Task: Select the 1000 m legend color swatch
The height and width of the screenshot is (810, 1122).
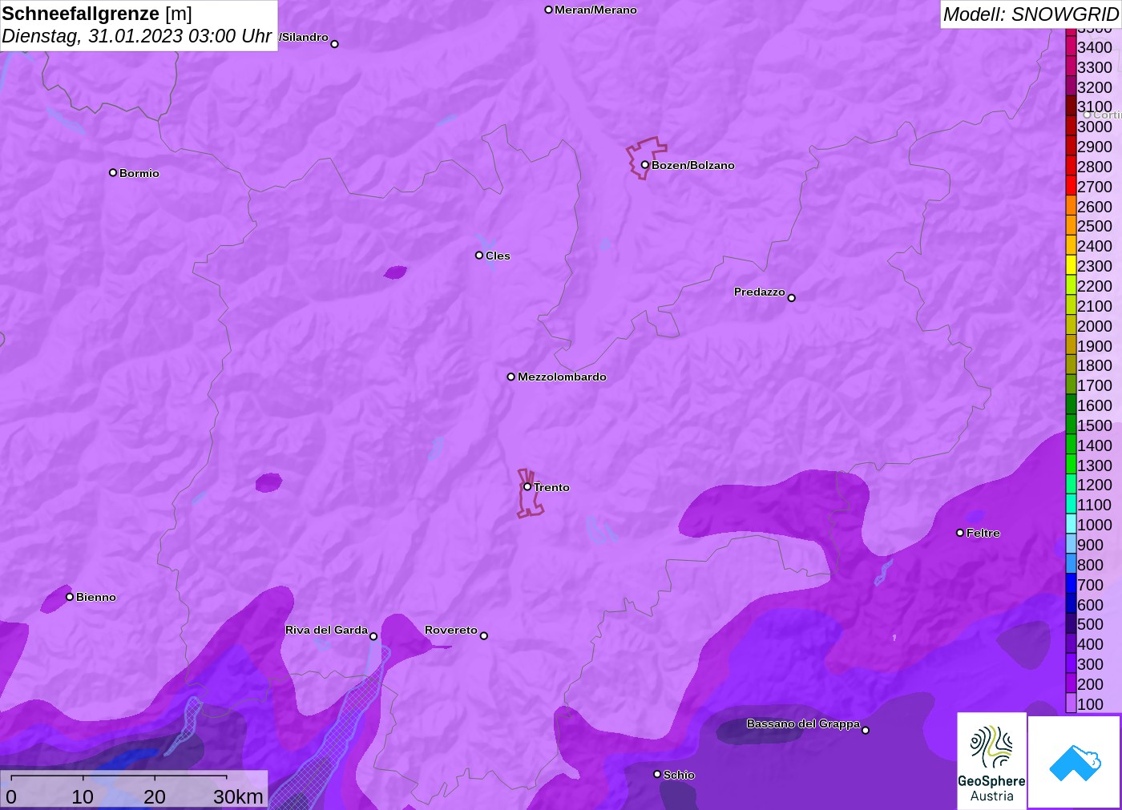Action: 1071,525
